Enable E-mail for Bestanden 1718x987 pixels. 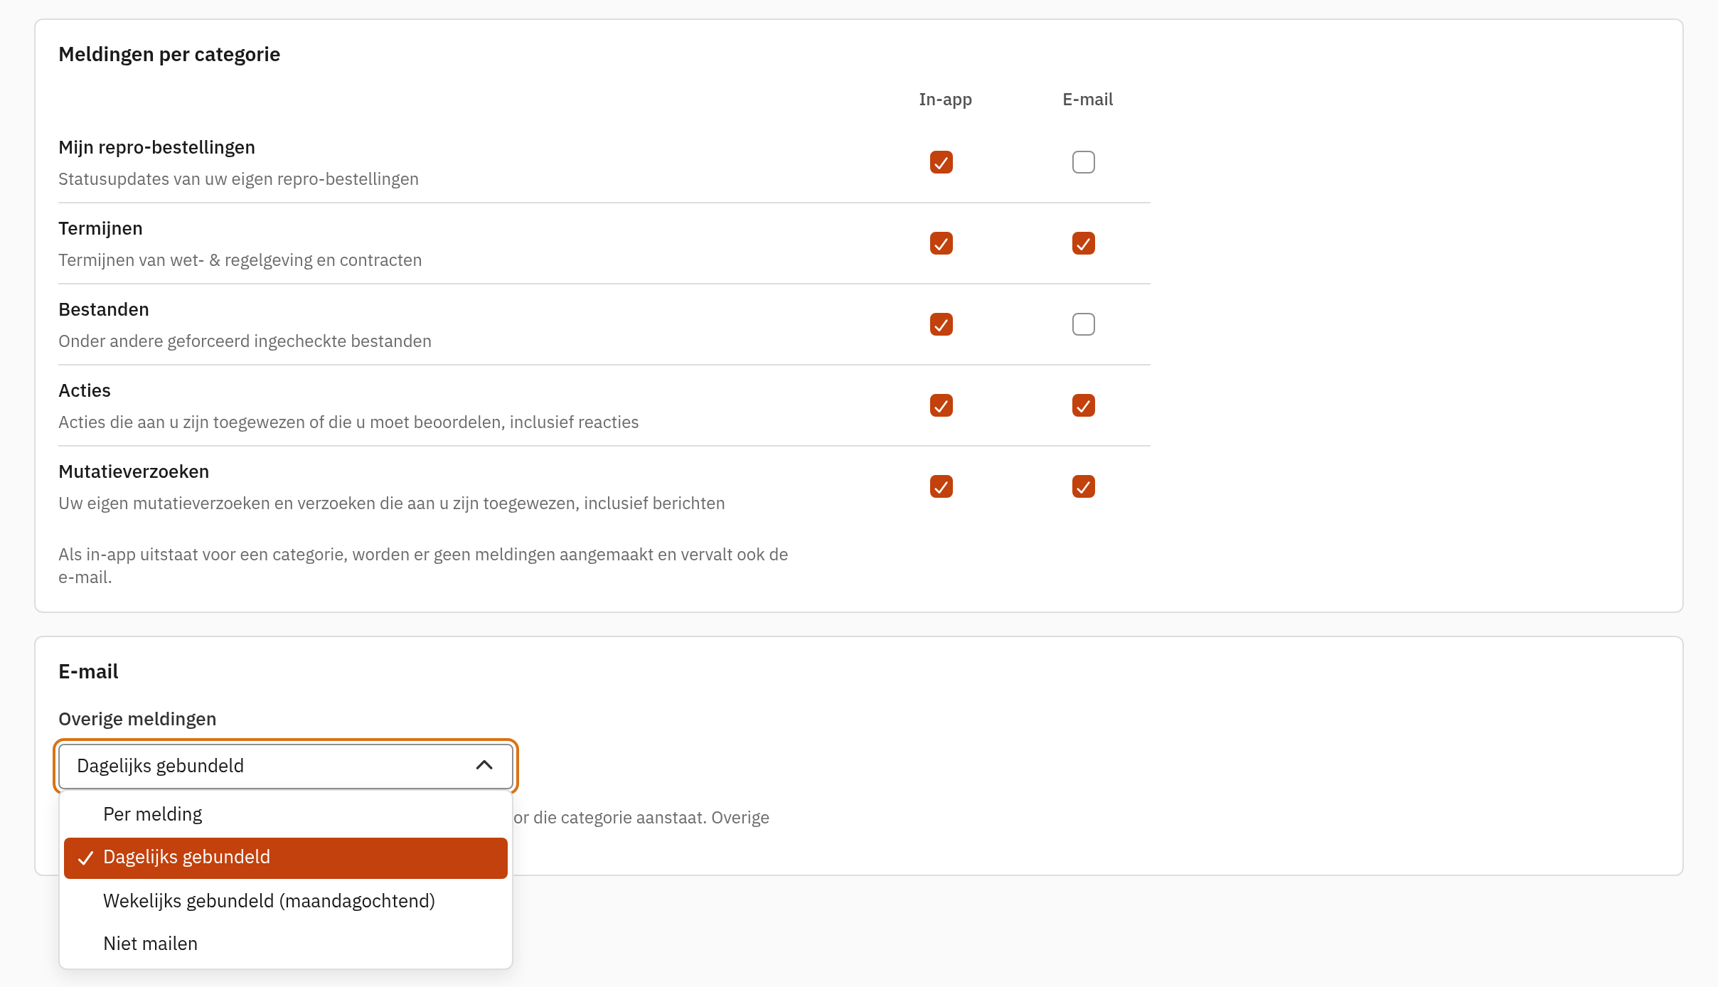[x=1083, y=324]
